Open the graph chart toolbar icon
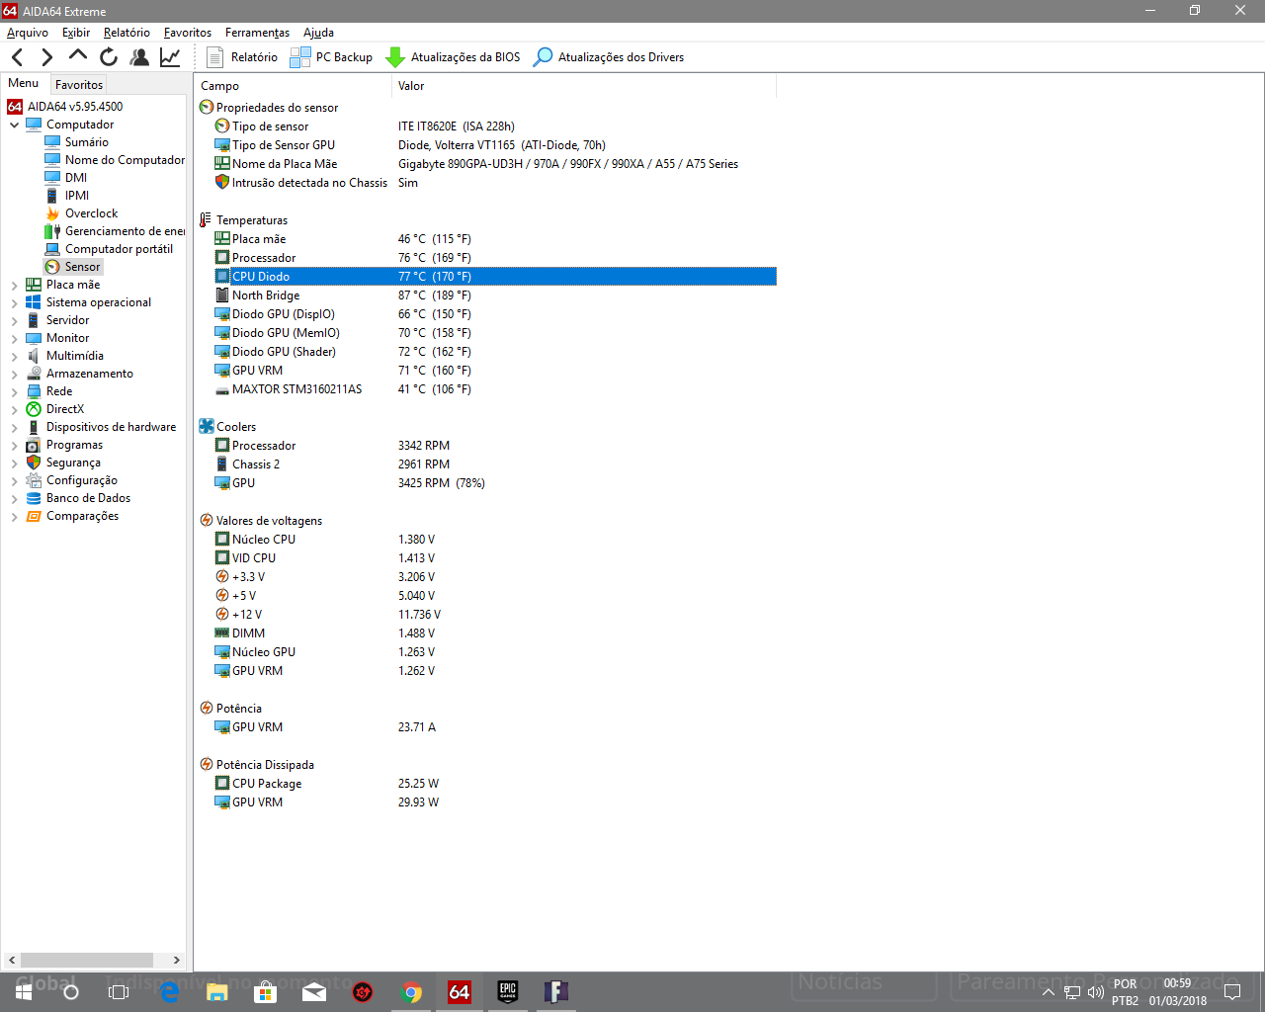 pos(170,57)
